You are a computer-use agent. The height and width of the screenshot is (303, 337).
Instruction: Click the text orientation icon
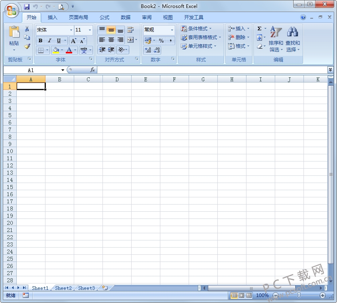(121, 50)
